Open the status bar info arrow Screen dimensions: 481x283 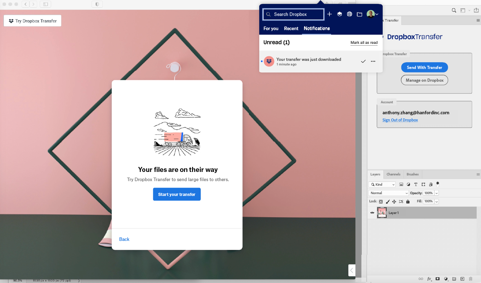pos(79,281)
